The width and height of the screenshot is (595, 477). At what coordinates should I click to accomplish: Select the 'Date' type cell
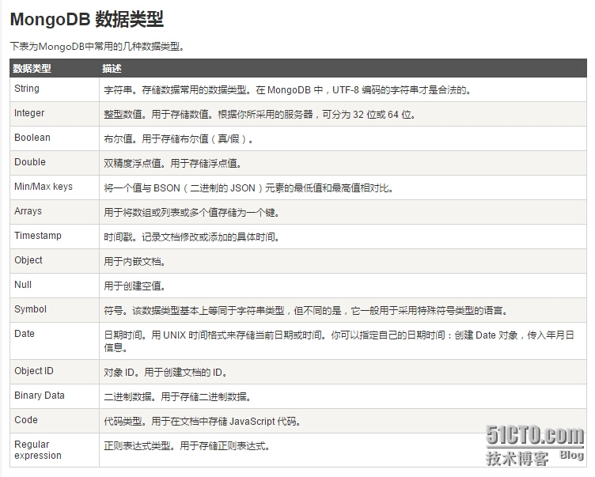pos(55,341)
